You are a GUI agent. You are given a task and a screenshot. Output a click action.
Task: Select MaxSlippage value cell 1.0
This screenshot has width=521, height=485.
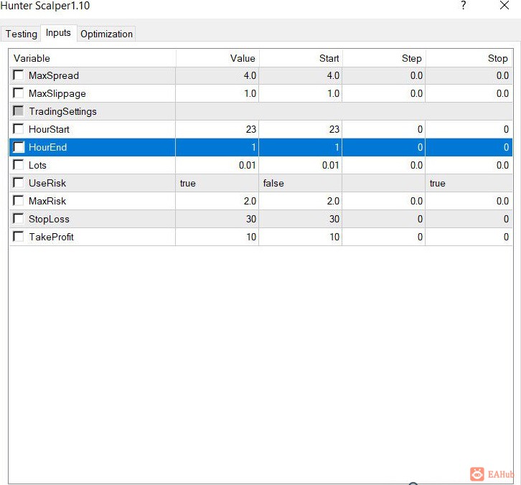[x=217, y=93]
